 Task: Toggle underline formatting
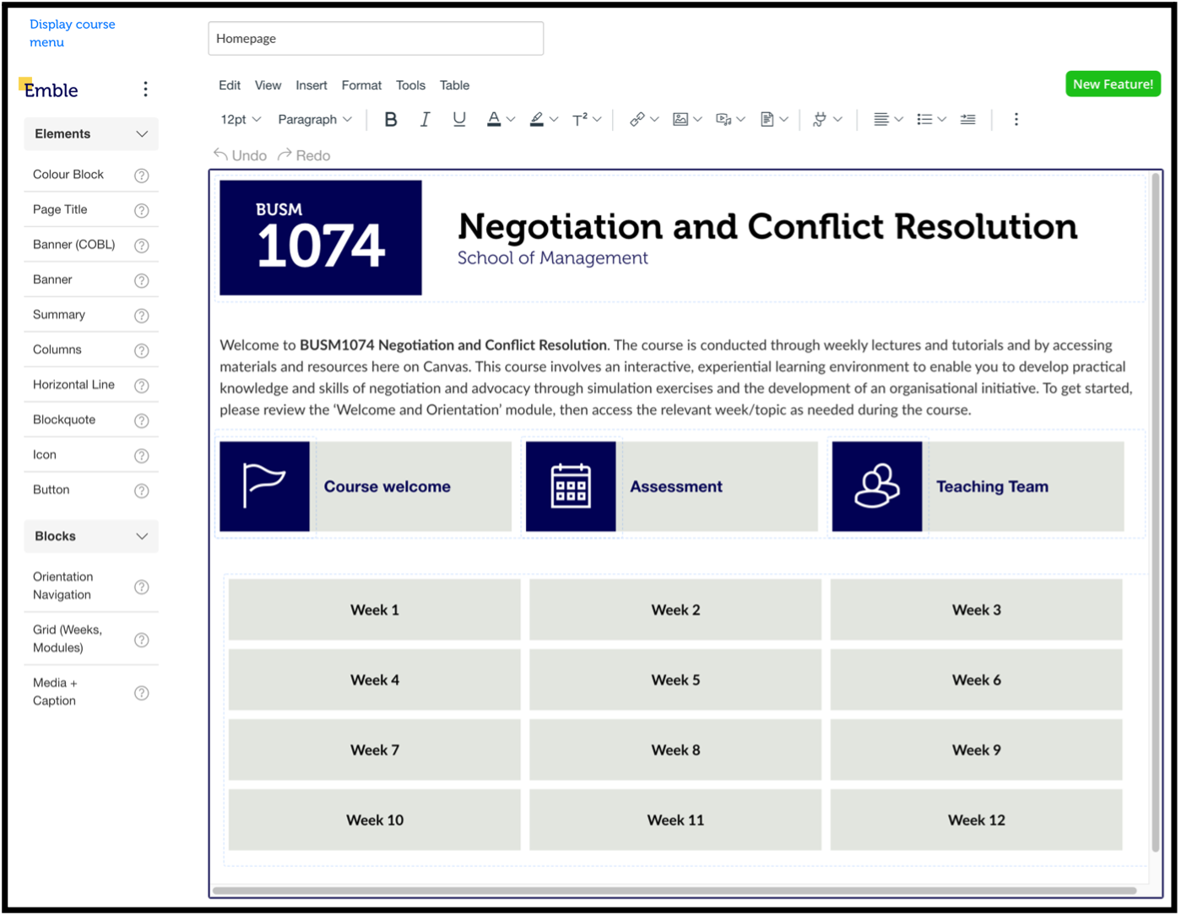click(458, 119)
